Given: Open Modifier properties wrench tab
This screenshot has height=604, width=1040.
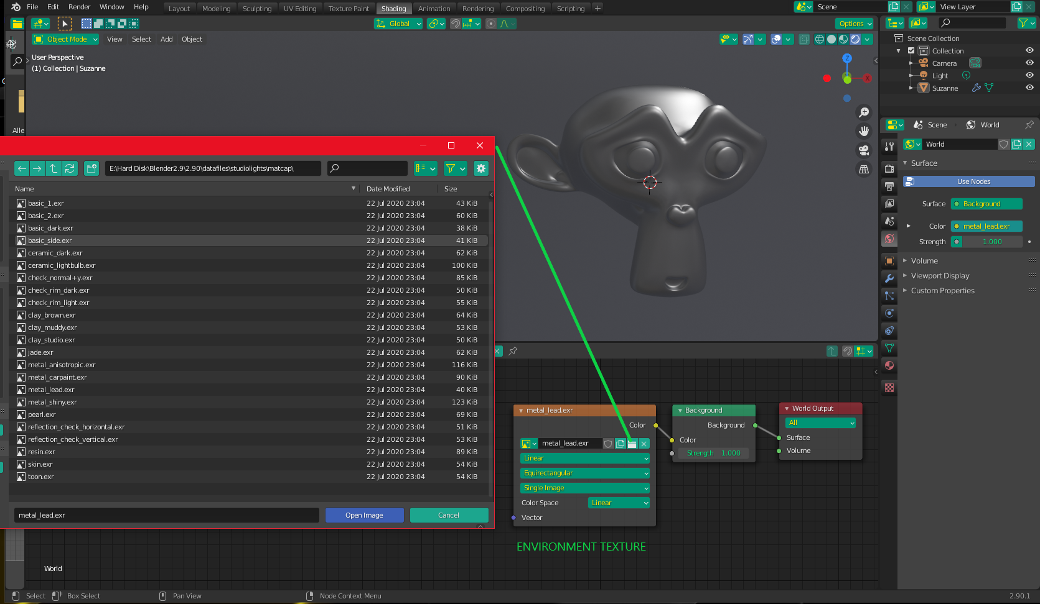Looking at the screenshot, I should click(x=889, y=278).
